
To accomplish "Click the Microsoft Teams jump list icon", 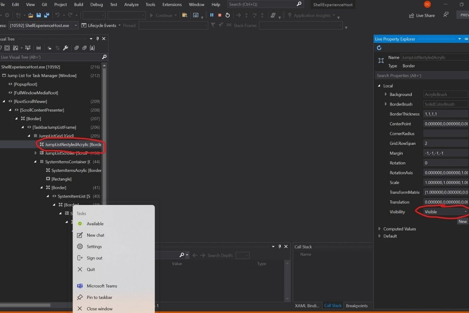I will click(x=80, y=286).
